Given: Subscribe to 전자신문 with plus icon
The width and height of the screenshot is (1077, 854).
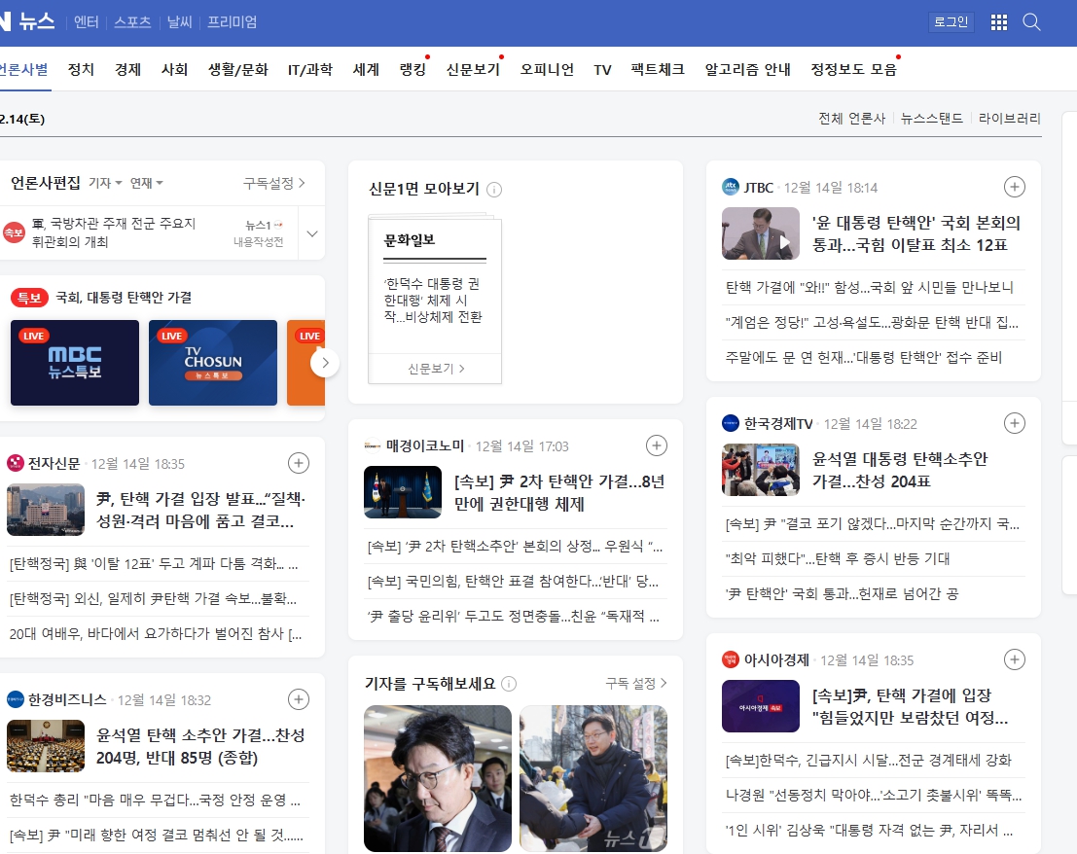Looking at the screenshot, I should [x=298, y=463].
